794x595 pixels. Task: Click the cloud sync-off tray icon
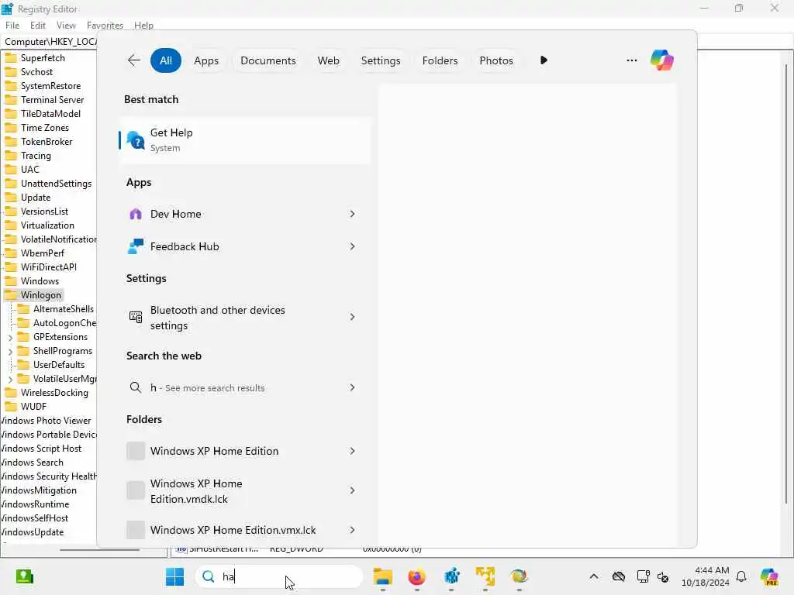(x=618, y=576)
